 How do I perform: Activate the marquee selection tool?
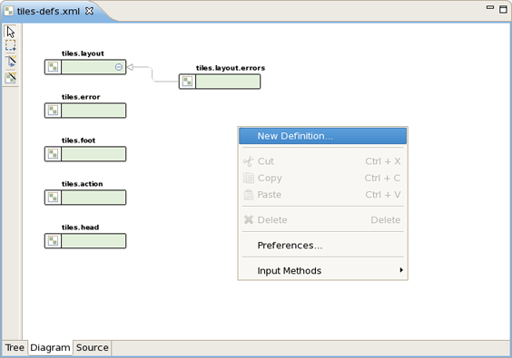[11, 45]
